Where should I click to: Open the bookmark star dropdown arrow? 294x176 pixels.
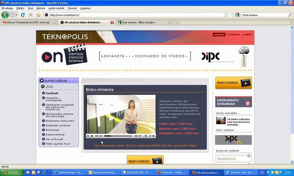(231, 15)
